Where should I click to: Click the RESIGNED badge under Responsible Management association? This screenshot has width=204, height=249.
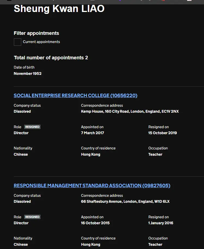pos(32,217)
